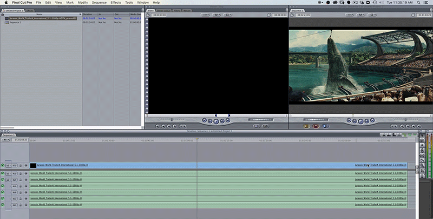Open Spotlight search in macOS menu bar

point(419,3)
